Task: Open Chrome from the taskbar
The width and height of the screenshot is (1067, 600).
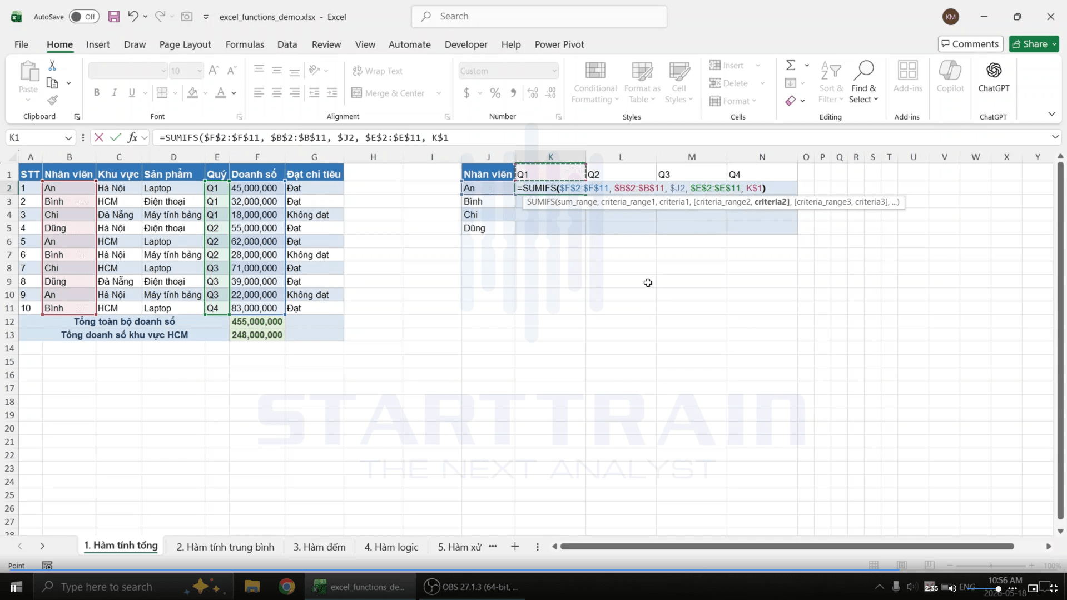Action: pos(287,587)
